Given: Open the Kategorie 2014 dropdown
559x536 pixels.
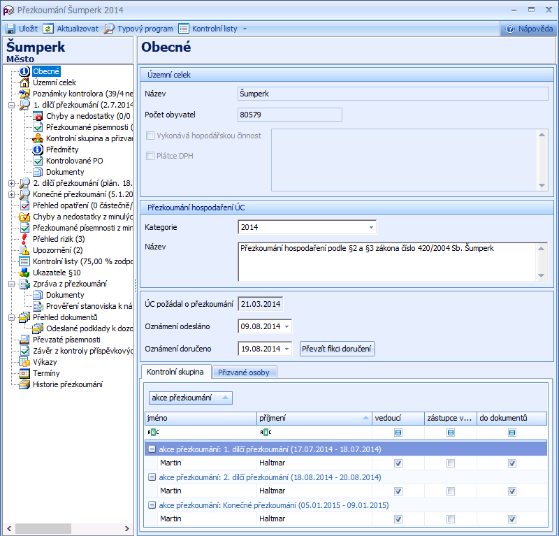Looking at the screenshot, I should 371,227.
